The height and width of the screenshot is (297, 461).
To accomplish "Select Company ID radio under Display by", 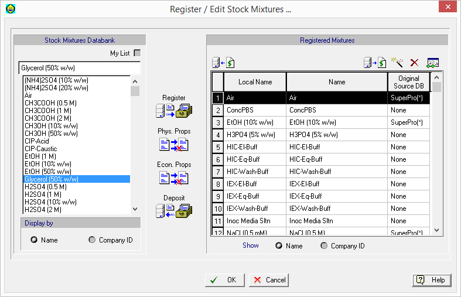I will [92, 240].
